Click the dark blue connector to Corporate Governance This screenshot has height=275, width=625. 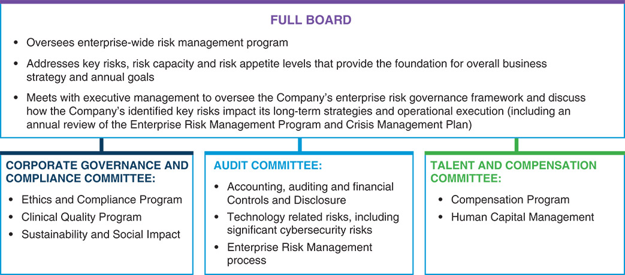(102, 145)
